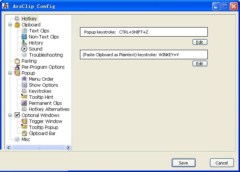Click the Per-Program Options letter A icon
The width and height of the screenshot is (240, 172).
17,67
